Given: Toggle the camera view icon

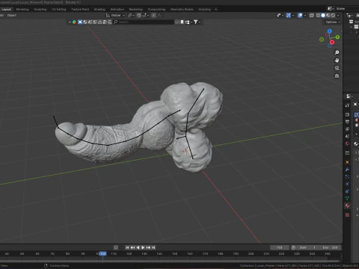Looking at the screenshot, I should pos(337,68).
